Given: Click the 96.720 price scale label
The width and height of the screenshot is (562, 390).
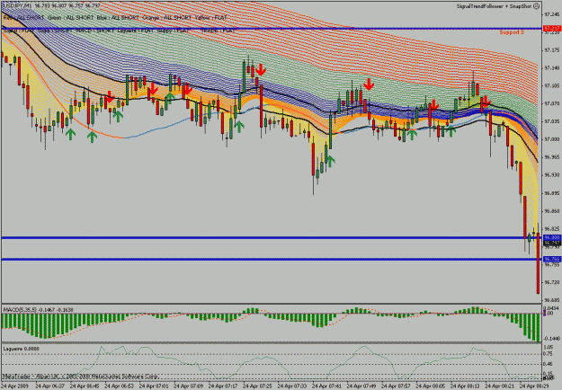Looking at the screenshot, I should click(x=551, y=282).
